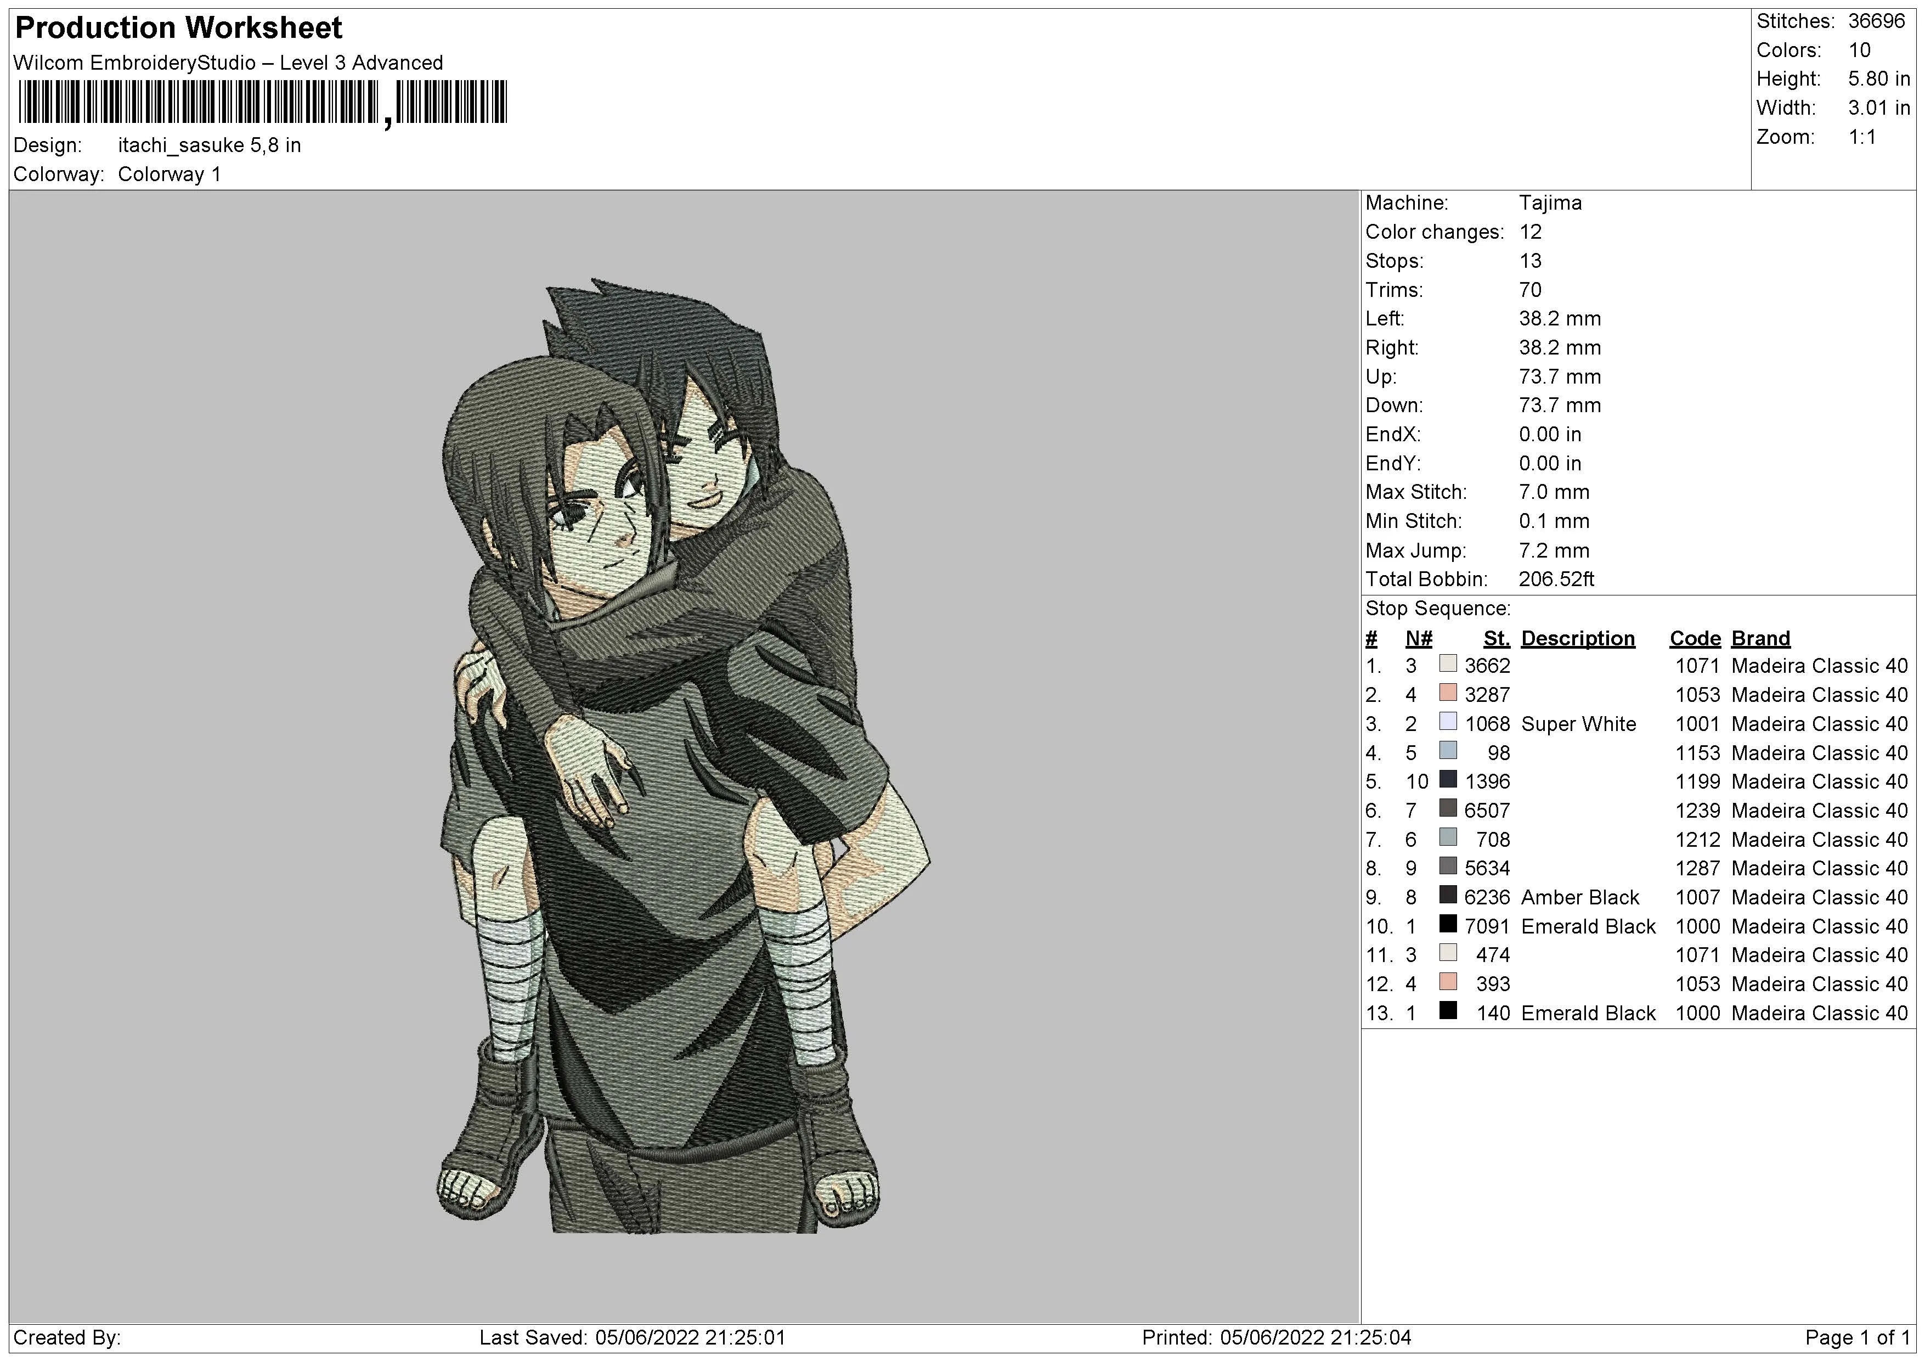Click code '1153' in row 4
The image size is (1925, 1361).
click(1698, 753)
